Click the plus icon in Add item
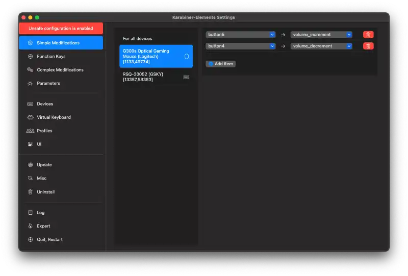 click(x=211, y=64)
